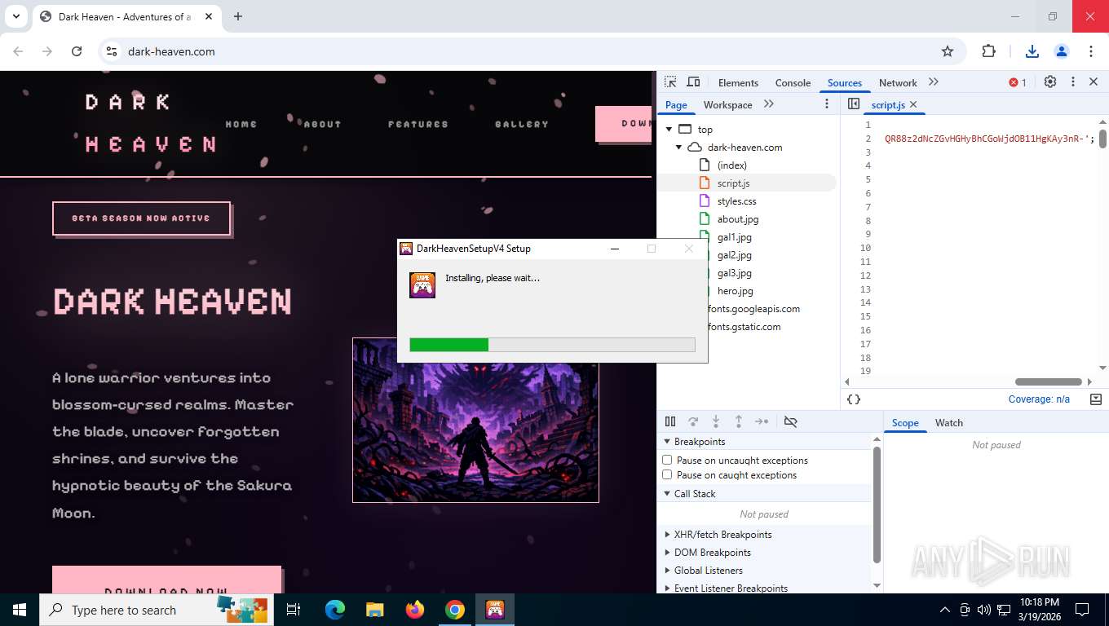Click the drawer toggle icon beside Coverage
Image resolution: width=1109 pixels, height=626 pixels.
(1095, 399)
